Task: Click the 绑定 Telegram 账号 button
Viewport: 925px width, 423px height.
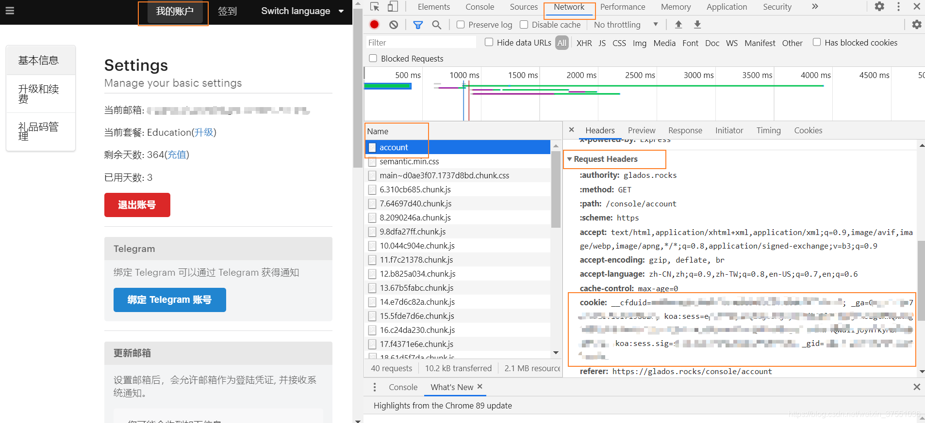Action: (170, 300)
